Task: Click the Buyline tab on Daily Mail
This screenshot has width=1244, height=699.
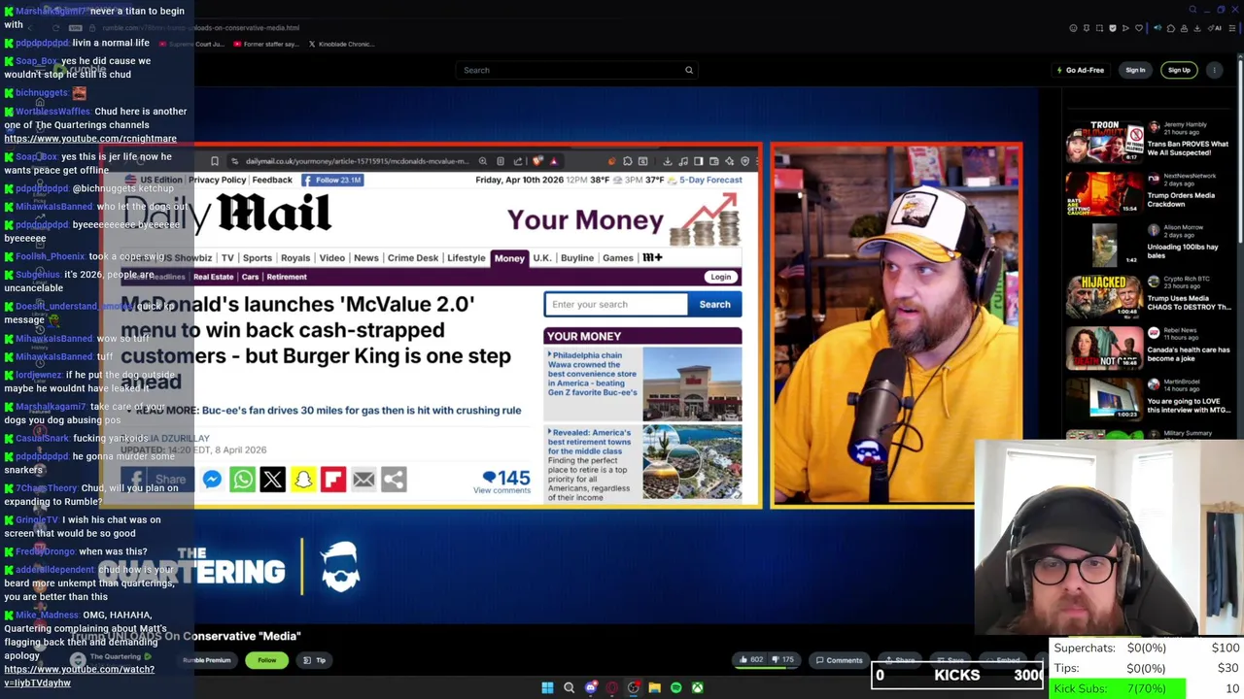Action: coord(577,258)
